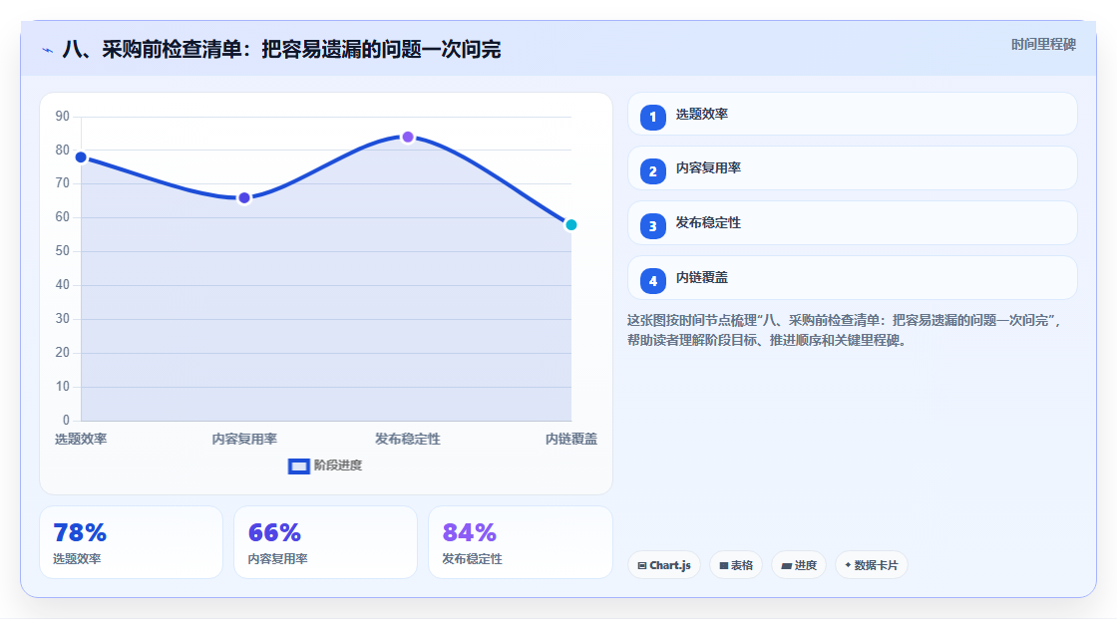Click the 50 y-axis value
The width and height of the screenshot is (1117, 619).
point(63,251)
